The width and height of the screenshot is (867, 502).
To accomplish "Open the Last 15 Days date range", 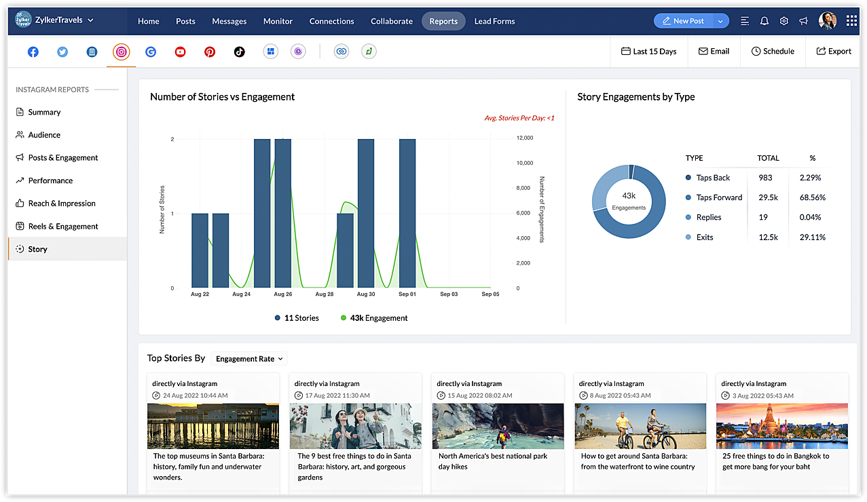I will 648,52.
